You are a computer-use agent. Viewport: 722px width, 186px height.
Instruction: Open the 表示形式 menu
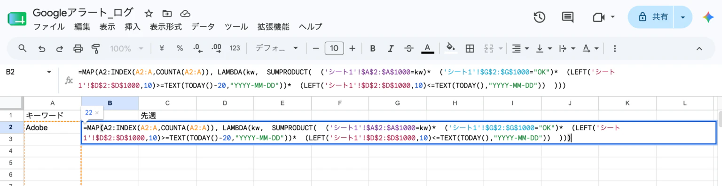pyautogui.click(x=166, y=27)
